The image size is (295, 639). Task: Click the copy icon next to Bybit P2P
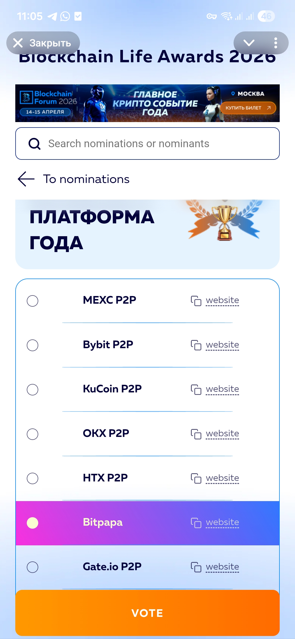pyautogui.click(x=196, y=345)
